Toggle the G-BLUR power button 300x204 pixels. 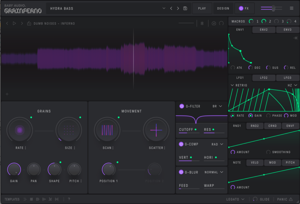181,172
